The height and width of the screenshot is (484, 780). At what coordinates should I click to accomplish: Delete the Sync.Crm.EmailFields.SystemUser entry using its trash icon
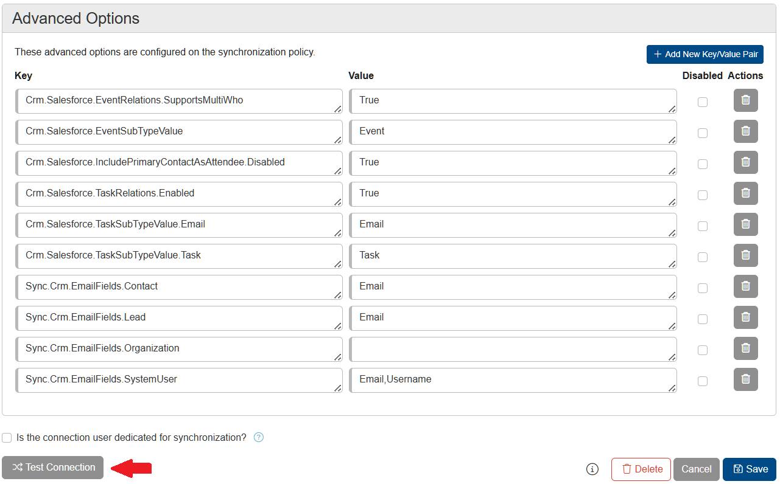click(745, 379)
